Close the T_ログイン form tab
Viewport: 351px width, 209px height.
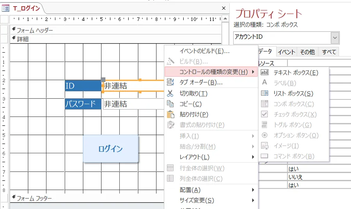pos(223,8)
